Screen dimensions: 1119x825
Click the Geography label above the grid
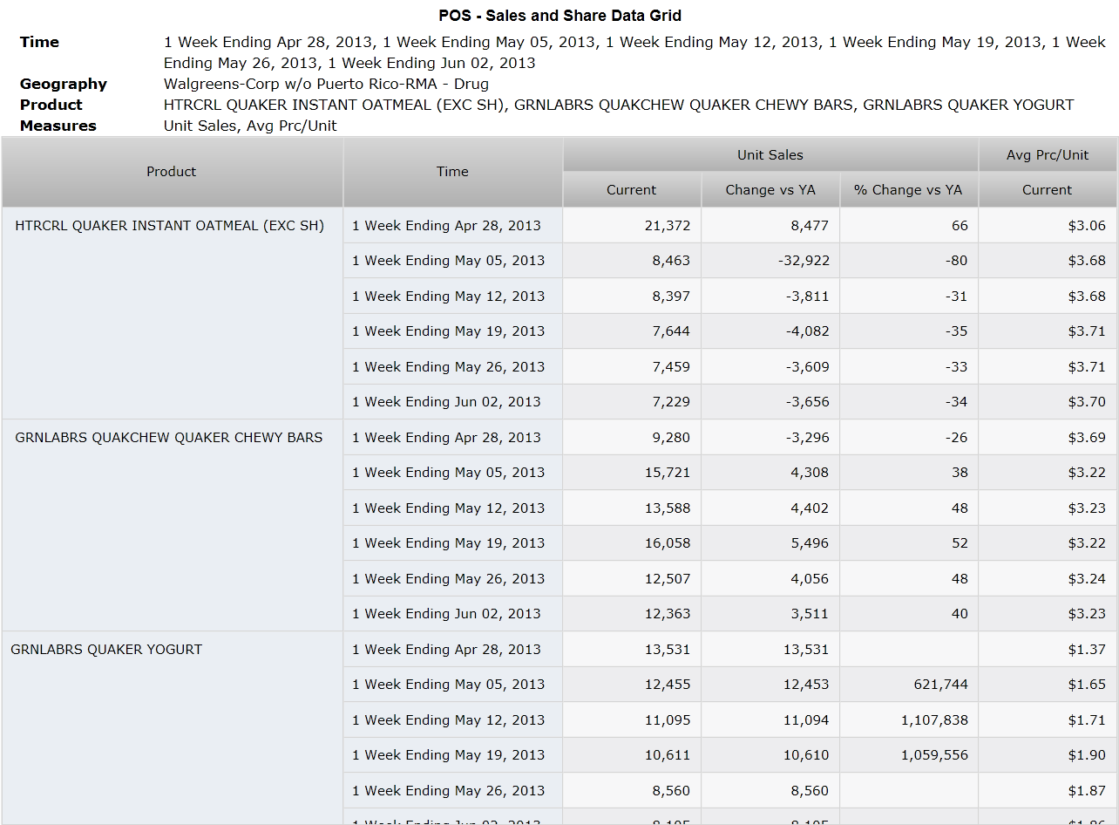[64, 84]
